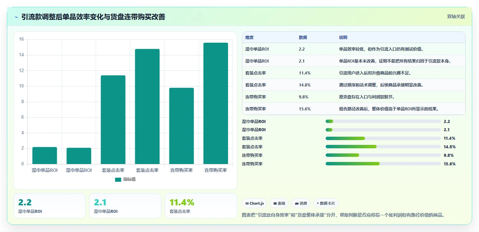Screen dimensions: 479x232
Task: Click the tallest chart bar at 15.6
Action: pos(216,104)
